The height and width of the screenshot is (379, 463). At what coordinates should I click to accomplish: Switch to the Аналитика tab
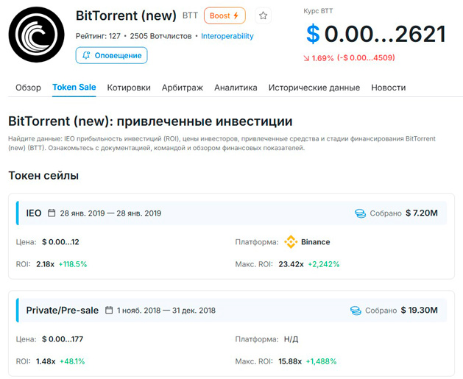pyautogui.click(x=236, y=88)
